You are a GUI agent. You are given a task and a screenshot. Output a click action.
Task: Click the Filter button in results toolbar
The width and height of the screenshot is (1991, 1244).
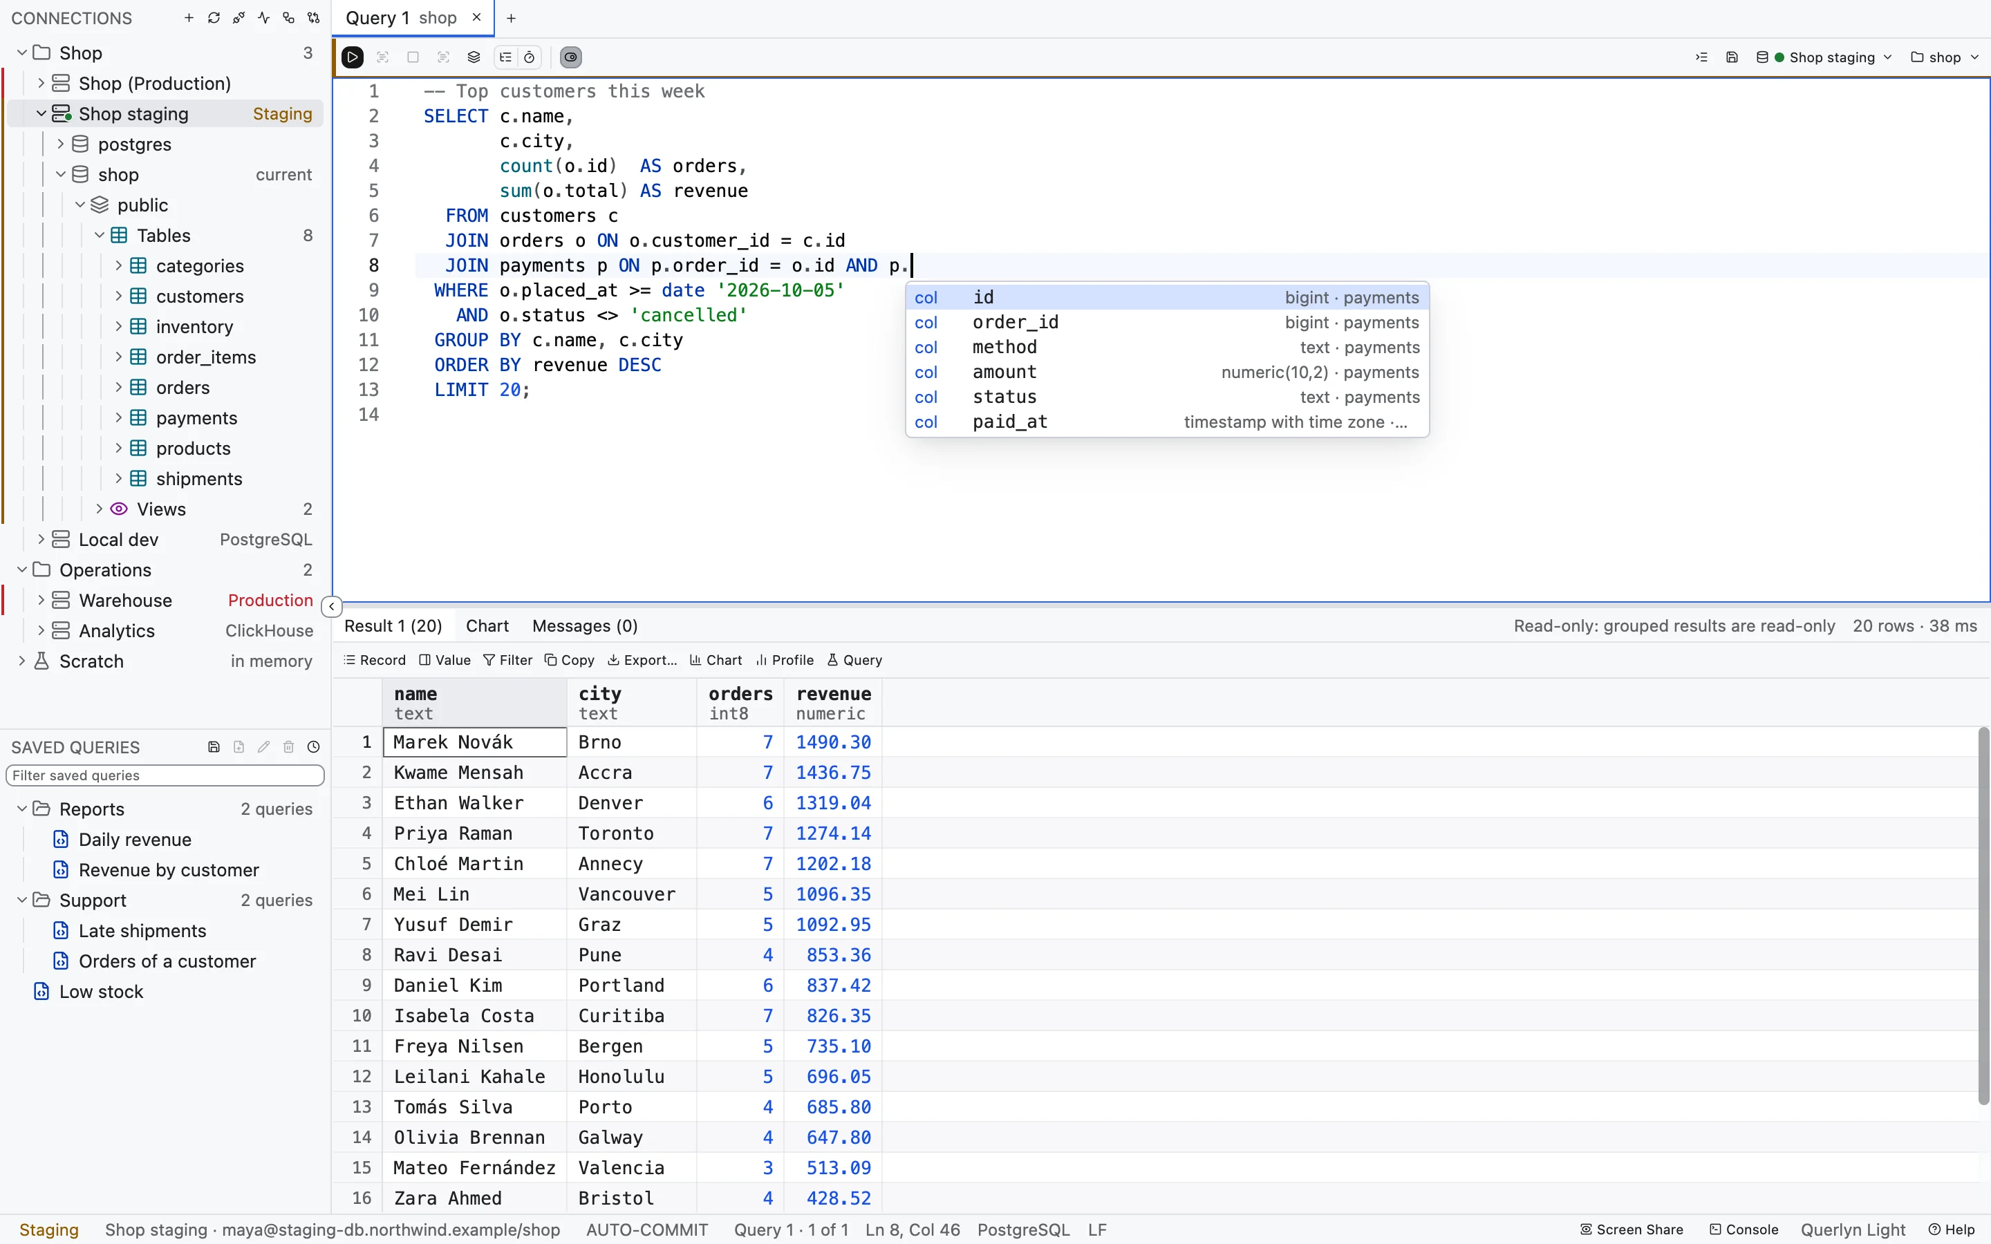click(507, 660)
